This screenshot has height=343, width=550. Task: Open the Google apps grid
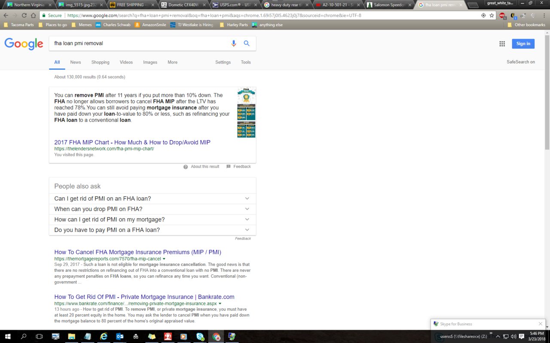(x=502, y=44)
